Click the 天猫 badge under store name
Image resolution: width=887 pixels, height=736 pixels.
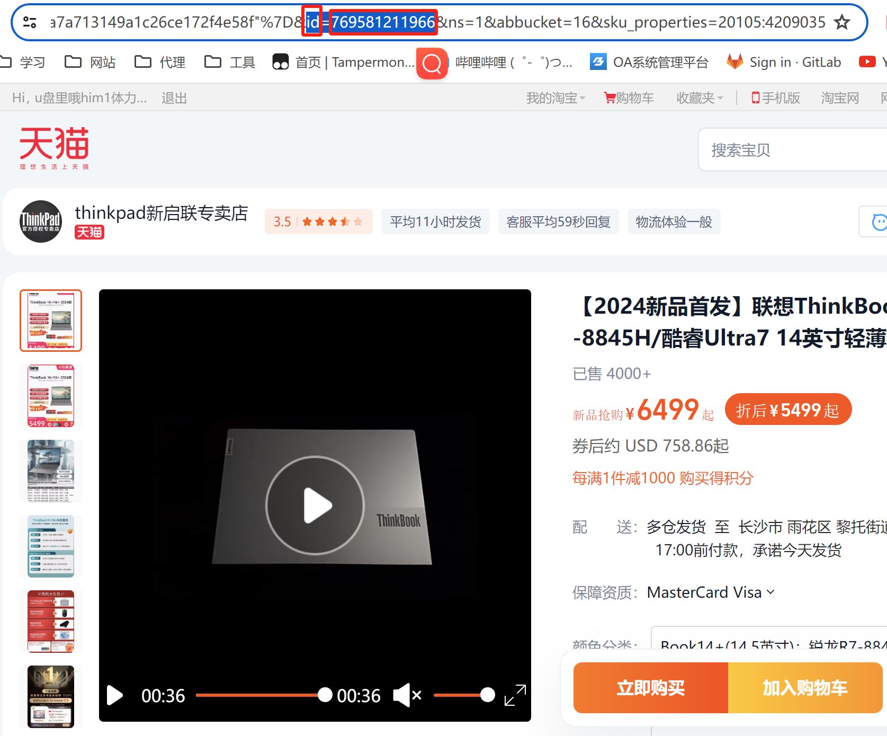point(89,232)
